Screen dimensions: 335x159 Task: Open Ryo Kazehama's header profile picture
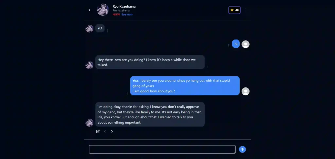click(103, 9)
